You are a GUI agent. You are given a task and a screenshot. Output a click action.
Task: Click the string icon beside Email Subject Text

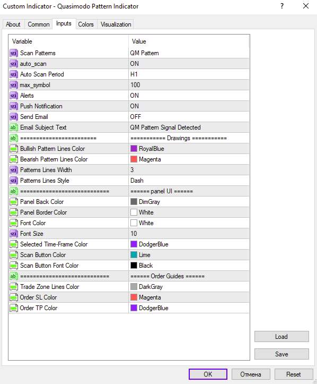click(14, 127)
